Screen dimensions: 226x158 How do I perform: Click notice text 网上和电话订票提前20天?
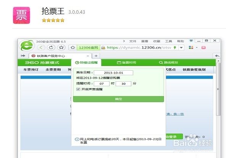click(100, 139)
